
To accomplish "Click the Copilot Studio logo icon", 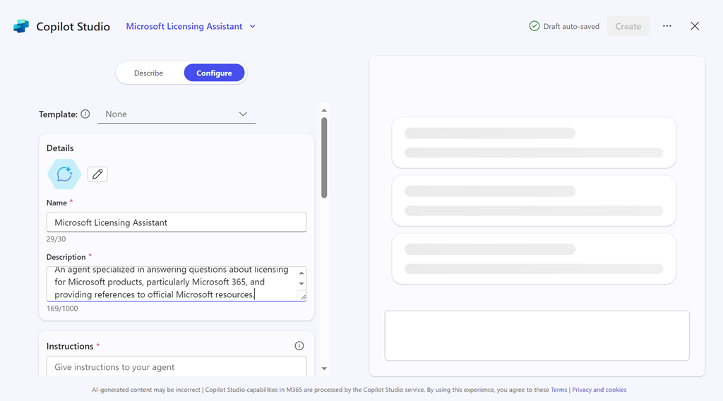I will (x=21, y=26).
